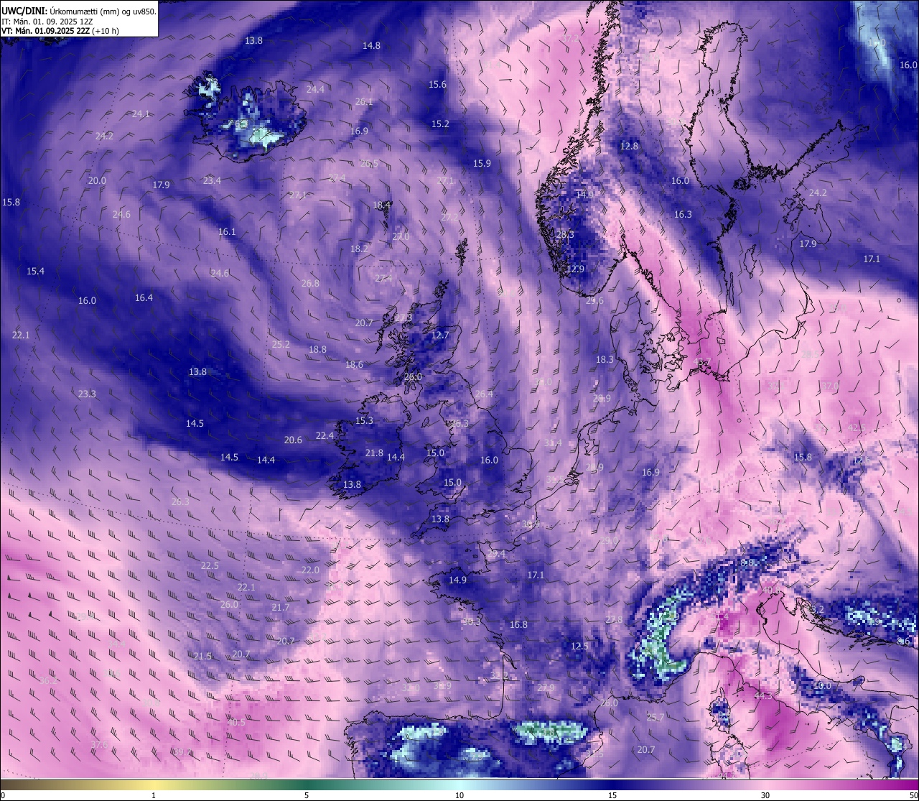Click the map value 15.4
Viewport: 919px width, 801px height.
click(x=35, y=271)
